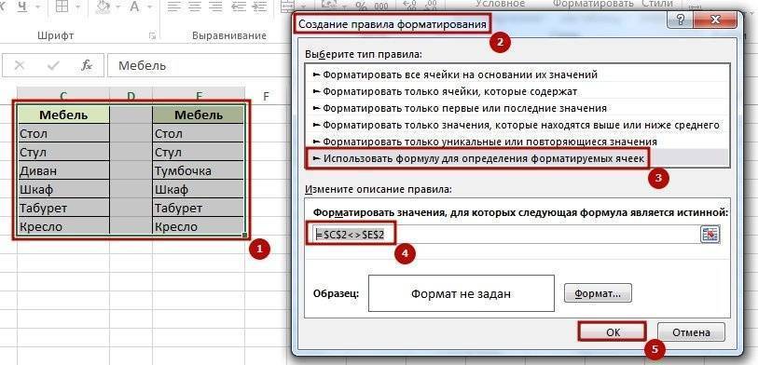The height and width of the screenshot is (365, 758).
Task: Select cell Стул in column E
Action: tap(199, 152)
